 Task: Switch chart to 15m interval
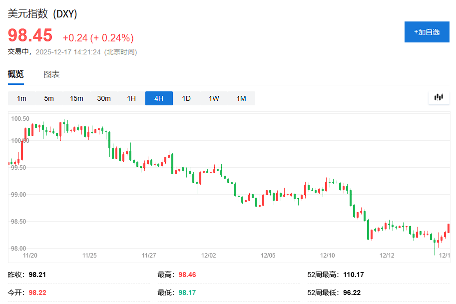click(x=76, y=98)
